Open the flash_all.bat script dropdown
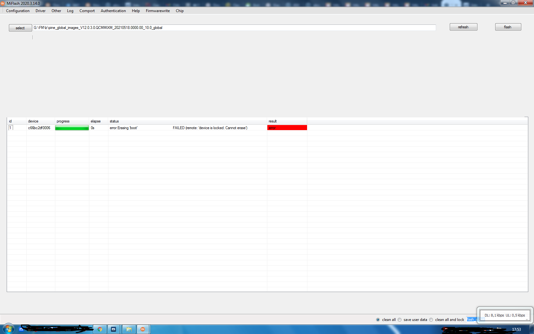Image resolution: width=534 pixels, height=334 pixels. [471, 319]
